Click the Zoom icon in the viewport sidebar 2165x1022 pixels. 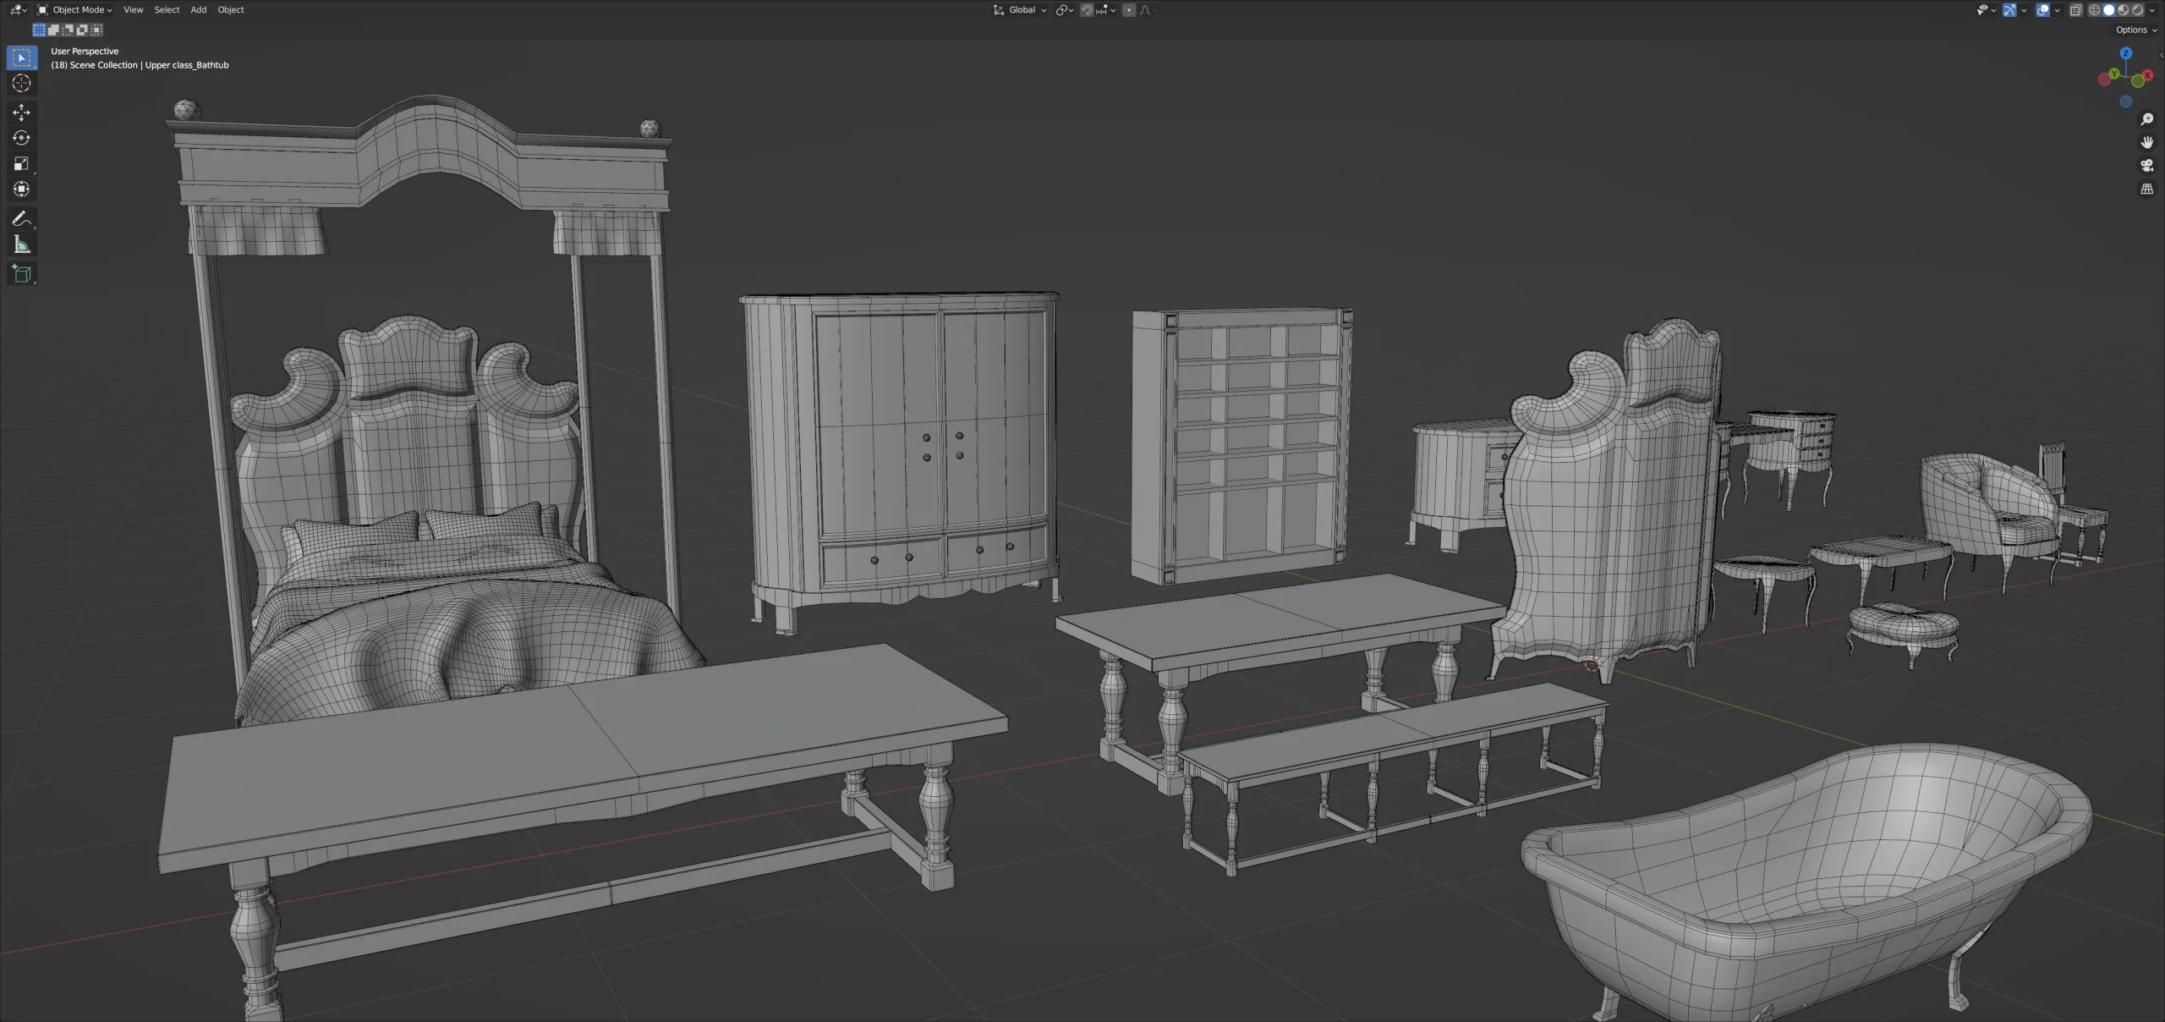pos(2146,119)
